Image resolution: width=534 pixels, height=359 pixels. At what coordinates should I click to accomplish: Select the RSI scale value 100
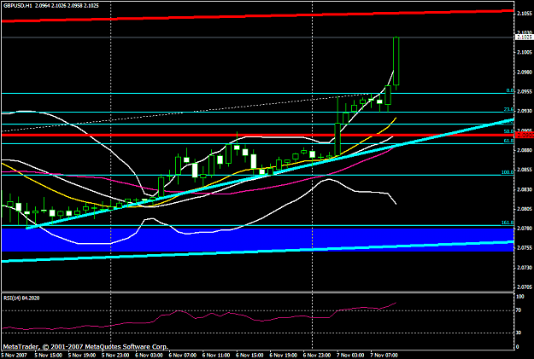tap(520, 297)
